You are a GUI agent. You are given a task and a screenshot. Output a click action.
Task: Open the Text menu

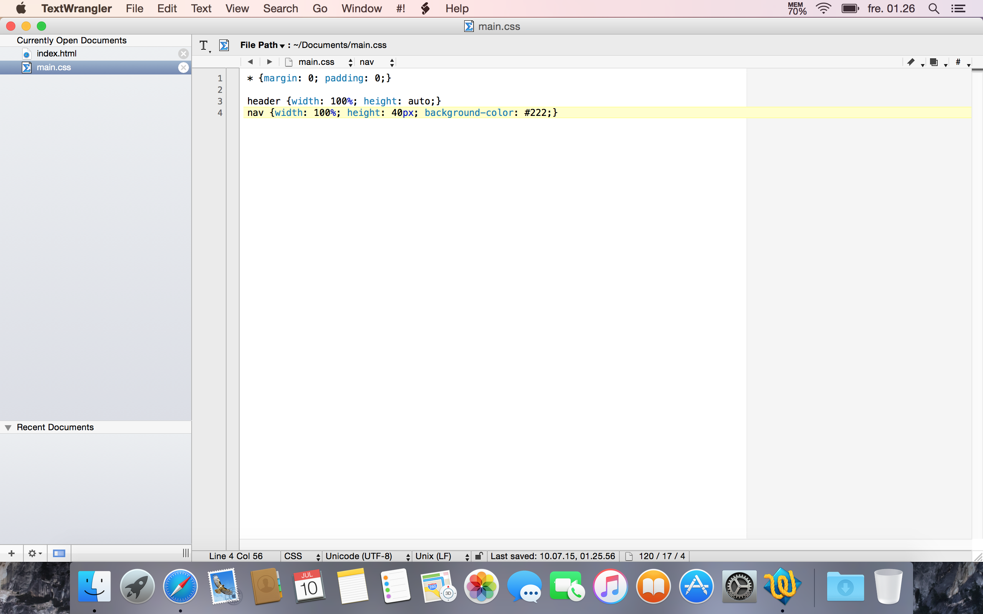[x=201, y=8]
